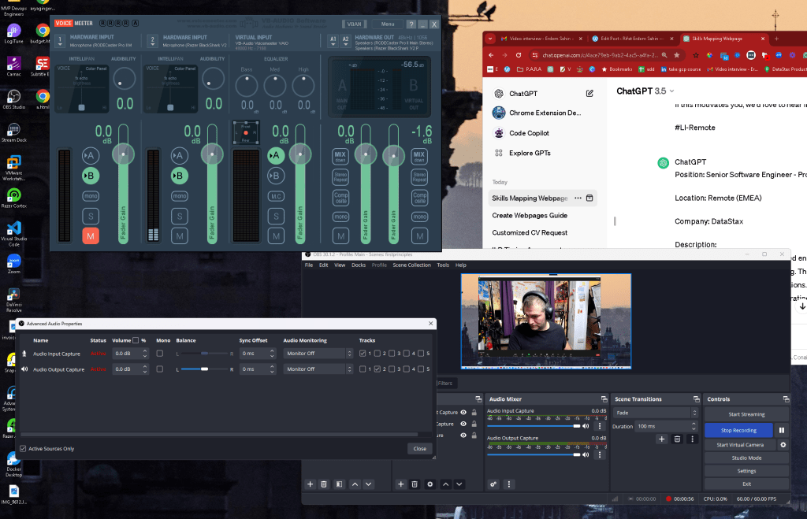Open the OBS File menu
This screenshot has height=519, width=807.
(309, 265)
